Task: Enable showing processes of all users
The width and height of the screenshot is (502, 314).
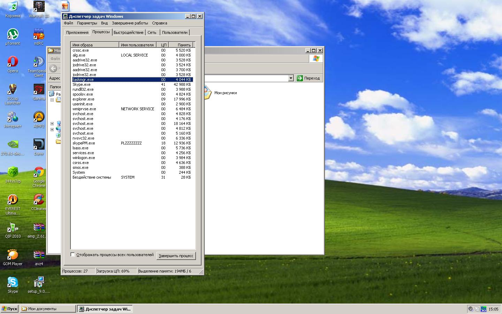Action: pos(73,255)
